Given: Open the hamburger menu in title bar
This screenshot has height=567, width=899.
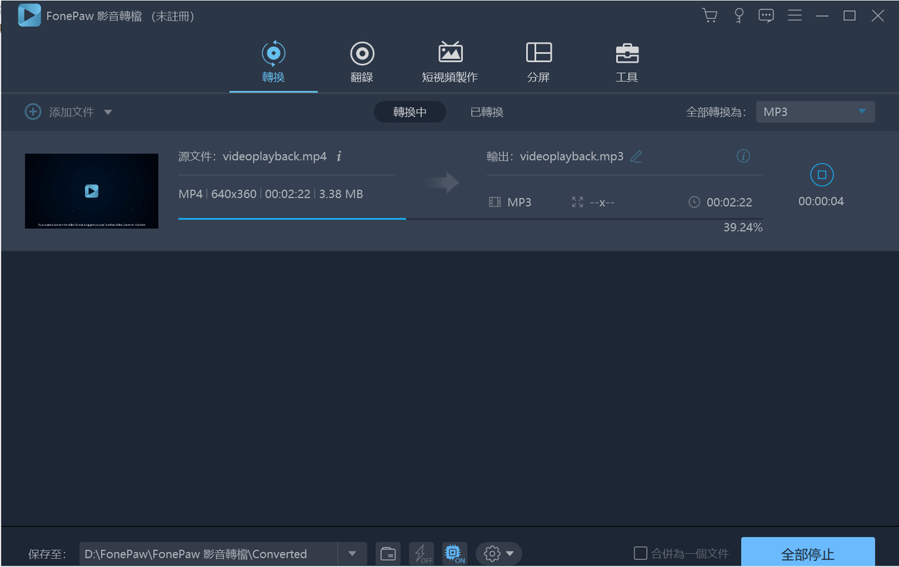Looking at the screenshot, I should click(x=795, y=15).
